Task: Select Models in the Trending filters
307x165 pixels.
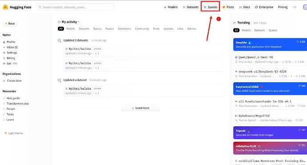Action: [x=246, y=30]
